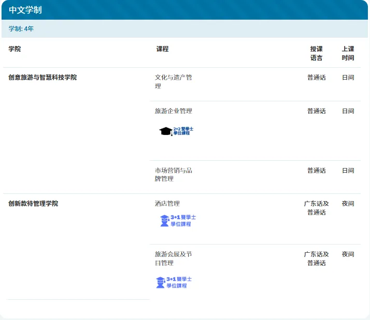
Task: Click 广东话及普通话 in the 酒店管理 row
Action: 316,208
